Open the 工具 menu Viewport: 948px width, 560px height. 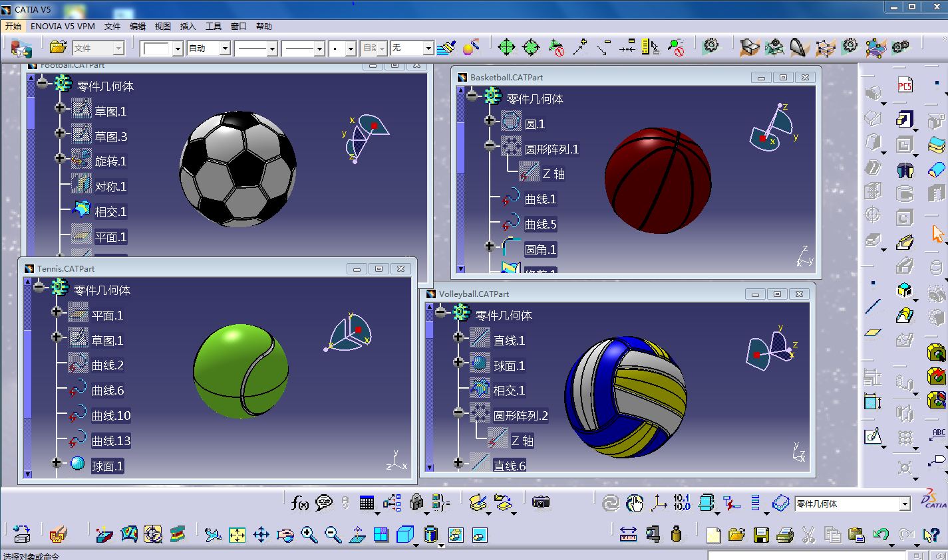(214, 27)
